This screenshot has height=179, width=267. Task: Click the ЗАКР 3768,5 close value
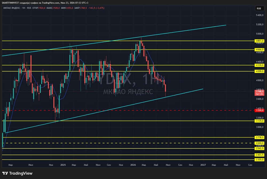[x=81, y=8]
